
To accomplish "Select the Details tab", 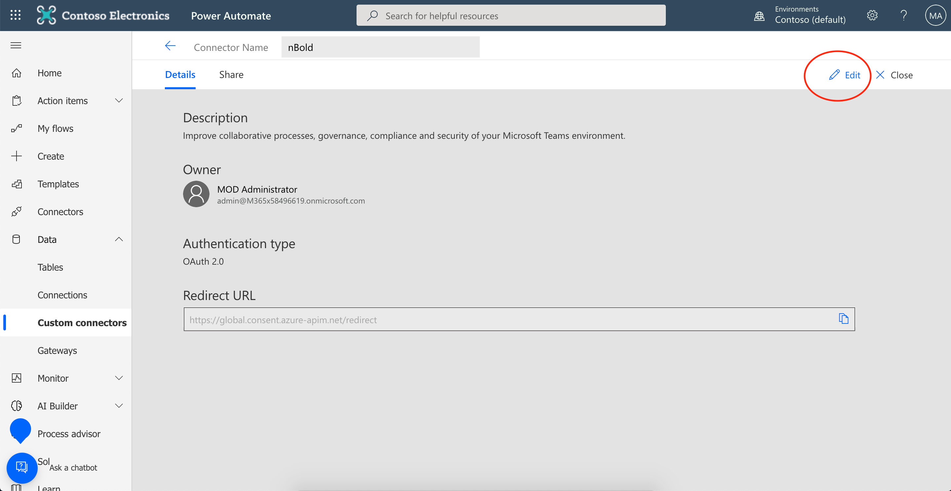I will tap(180, 75).
